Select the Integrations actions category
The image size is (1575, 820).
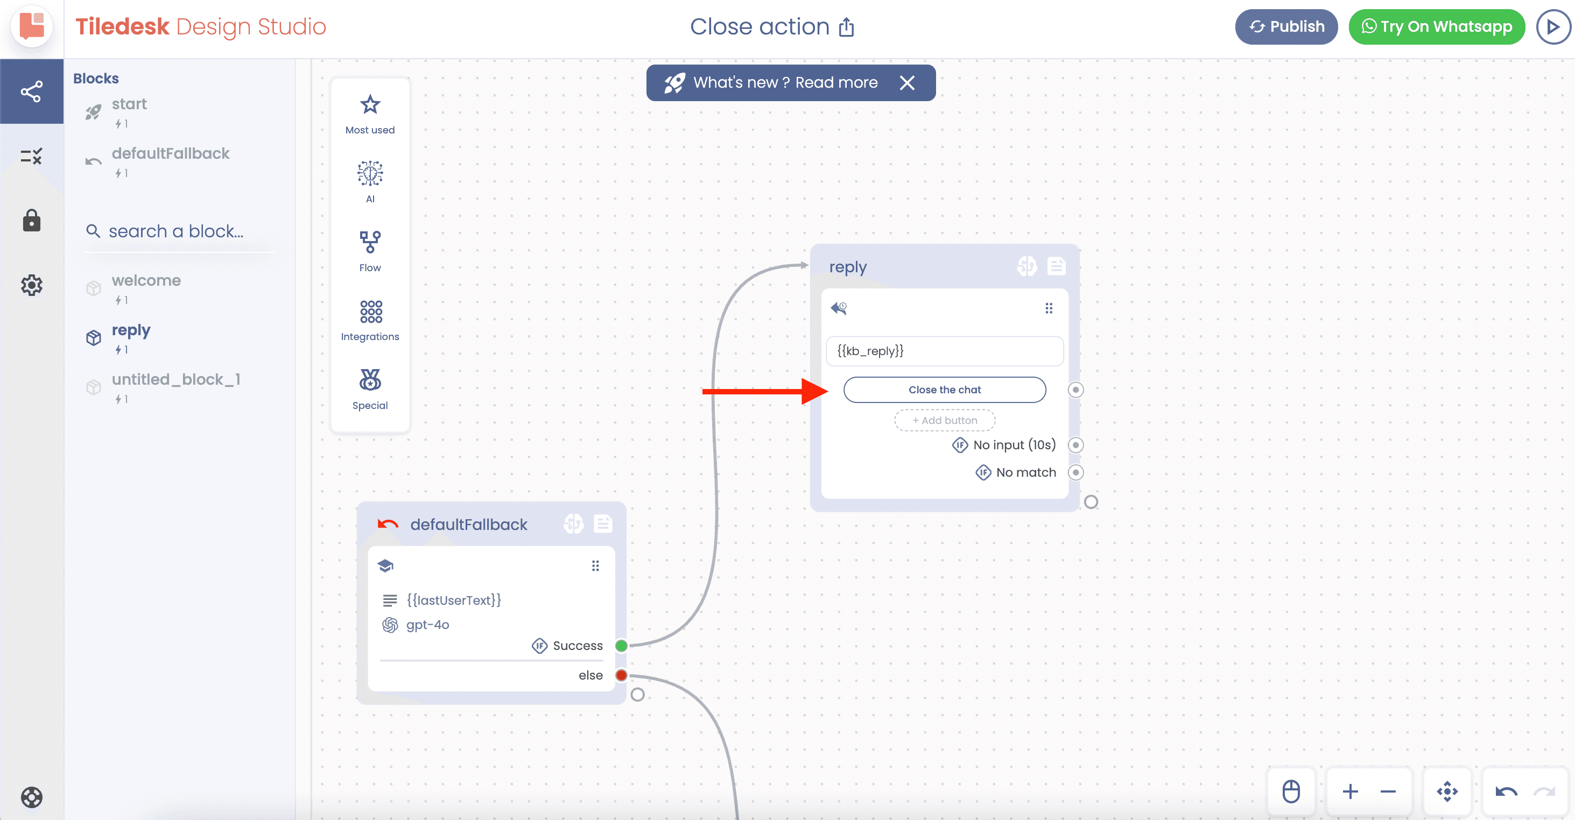pos(370,320)
